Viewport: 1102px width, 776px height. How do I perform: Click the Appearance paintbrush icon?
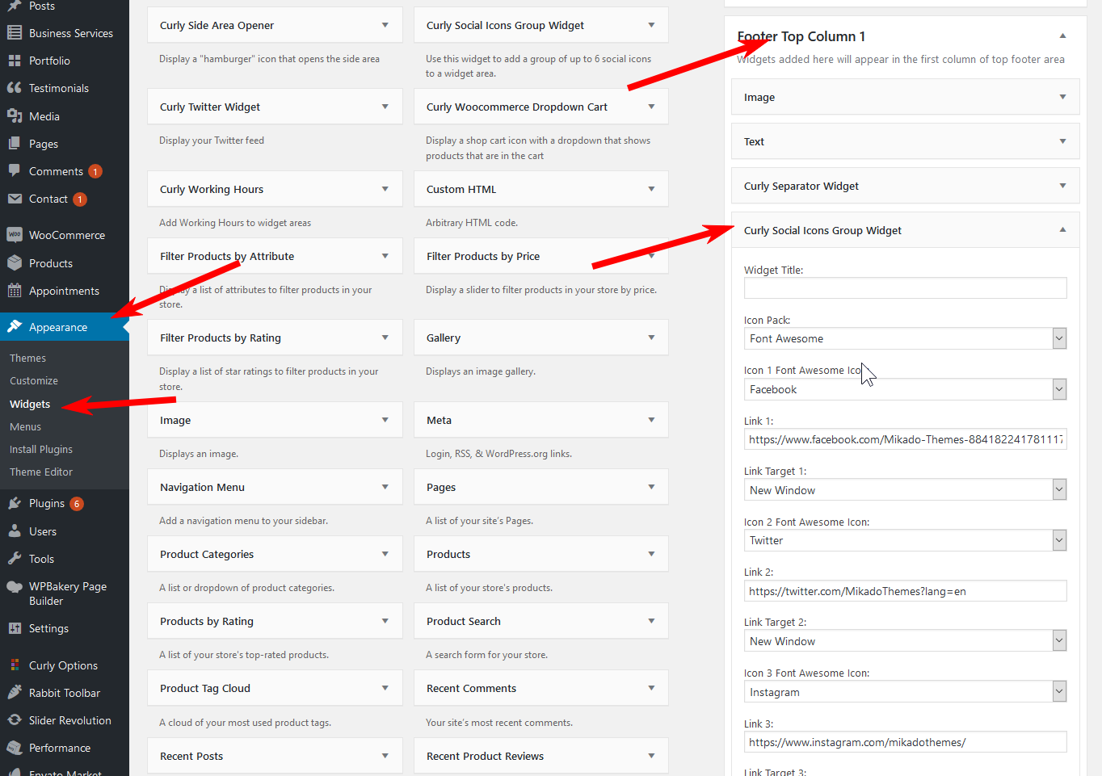(x=15, y=327)
